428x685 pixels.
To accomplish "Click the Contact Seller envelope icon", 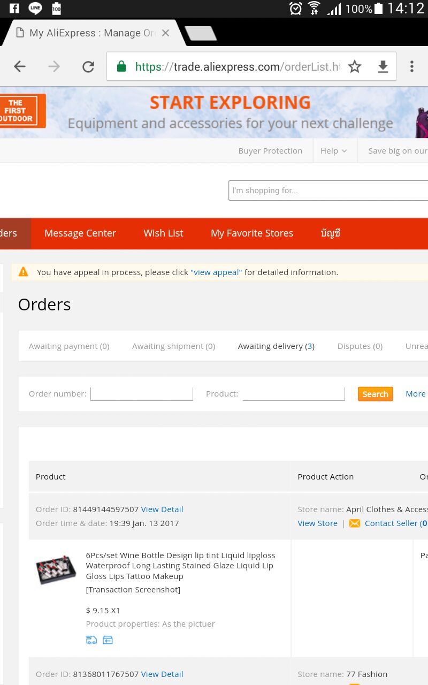I will point(355,523).
